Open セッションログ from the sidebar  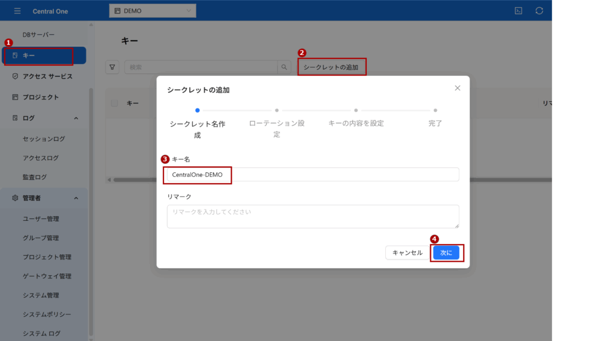click(44, 139)
